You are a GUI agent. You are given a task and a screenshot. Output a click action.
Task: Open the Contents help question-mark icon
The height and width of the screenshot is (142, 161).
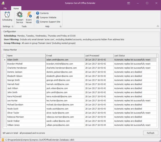[x=37, y=13]
